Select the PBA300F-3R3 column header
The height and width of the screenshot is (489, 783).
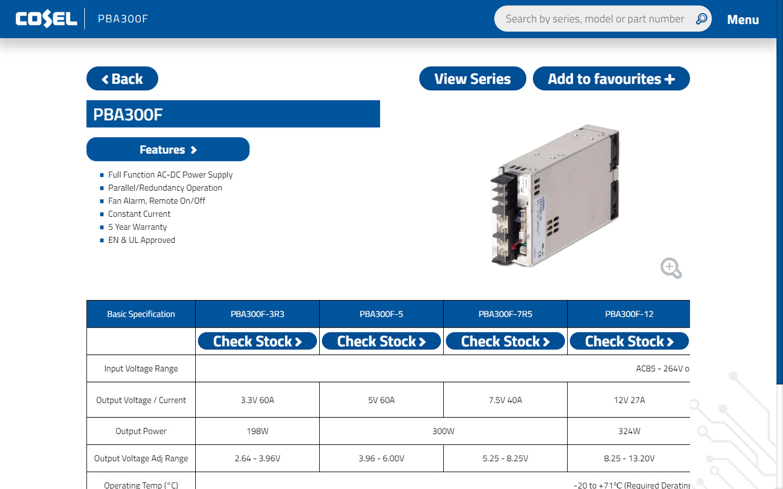tap(257, 314)
